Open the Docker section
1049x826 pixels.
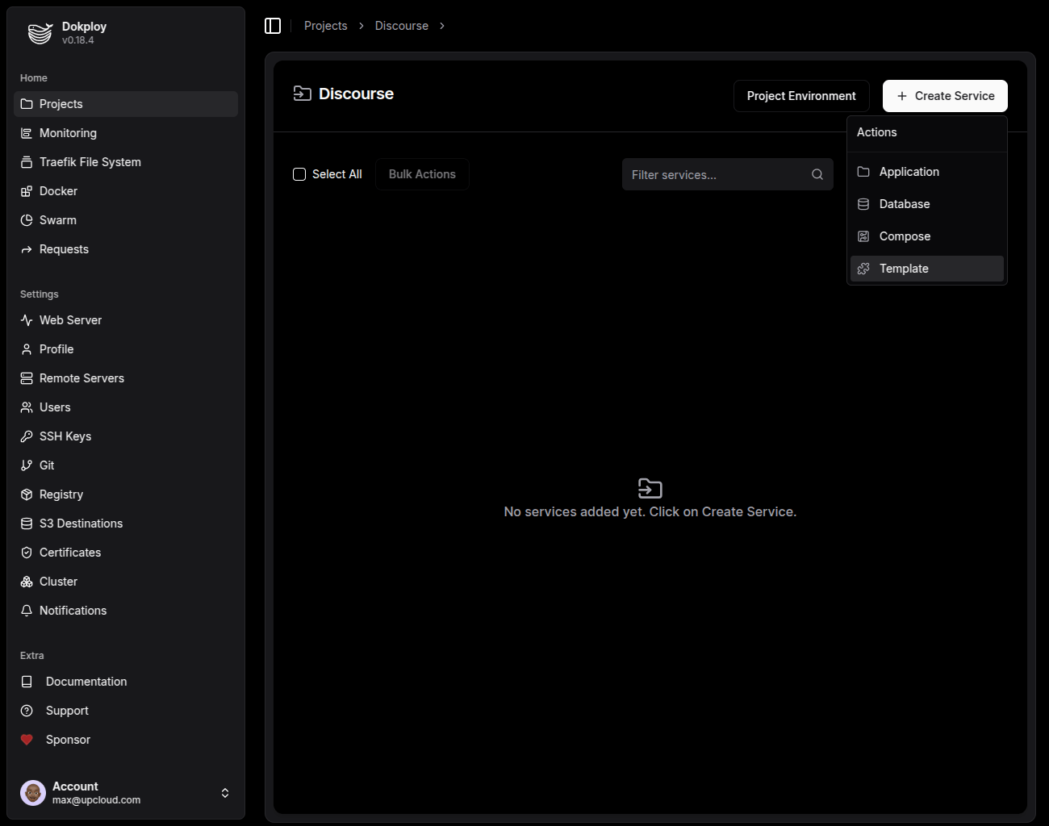58,190
